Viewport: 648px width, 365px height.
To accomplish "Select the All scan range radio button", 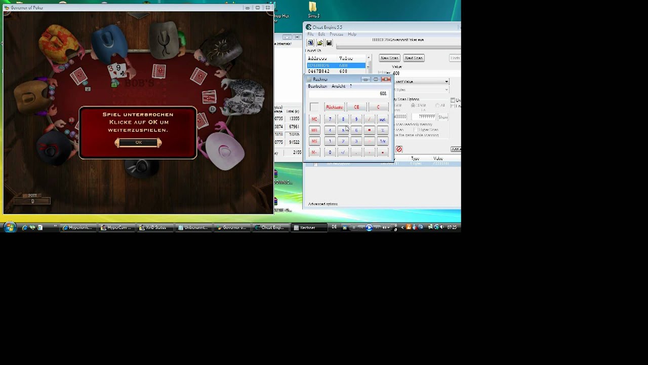I will [x=436, y=105].
